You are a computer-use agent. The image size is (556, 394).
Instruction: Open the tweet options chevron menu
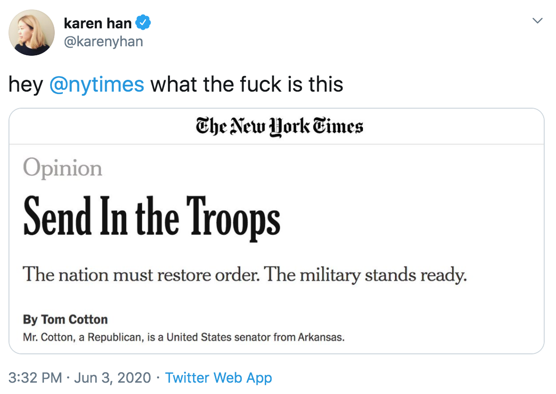click(x=537, y=21)
